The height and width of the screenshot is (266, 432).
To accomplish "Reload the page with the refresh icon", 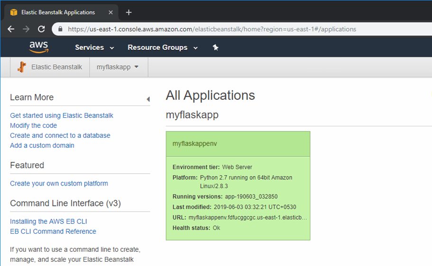I will pyautogui.click(x=41, y=29).
